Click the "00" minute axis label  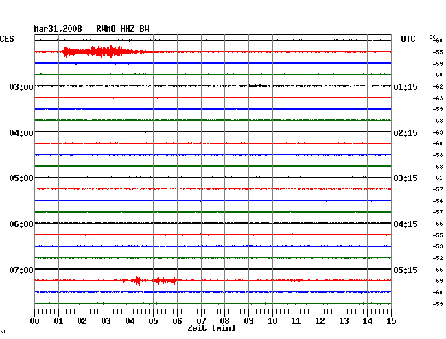click(x=35, y=321)
